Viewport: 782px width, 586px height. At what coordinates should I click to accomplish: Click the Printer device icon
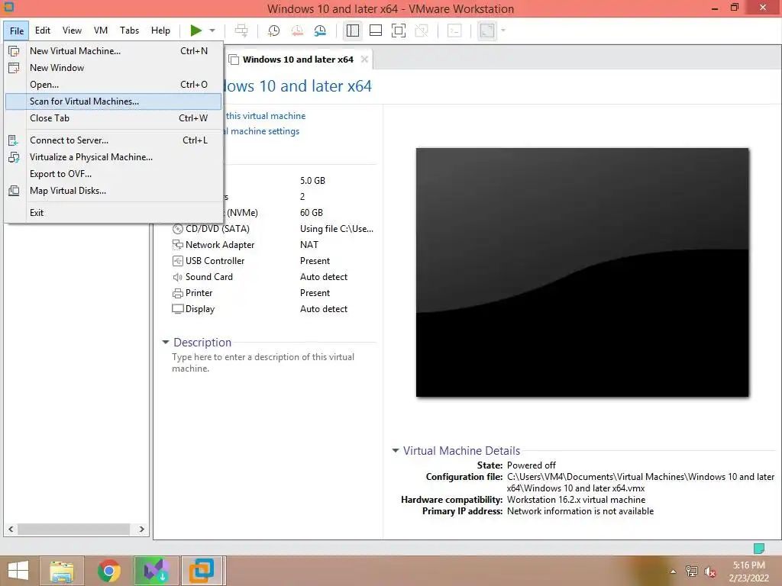(177, 293)
